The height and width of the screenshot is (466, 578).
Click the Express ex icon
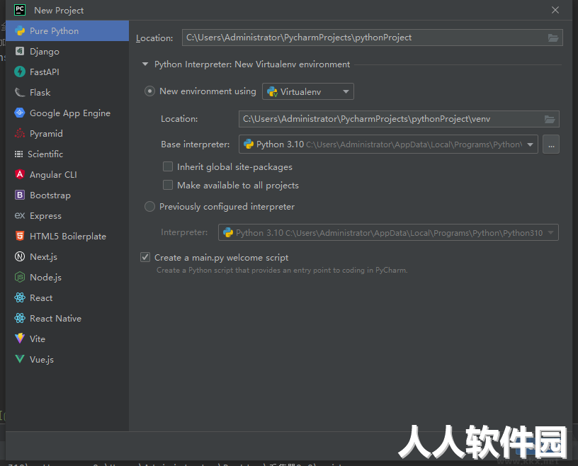[20, 216]
